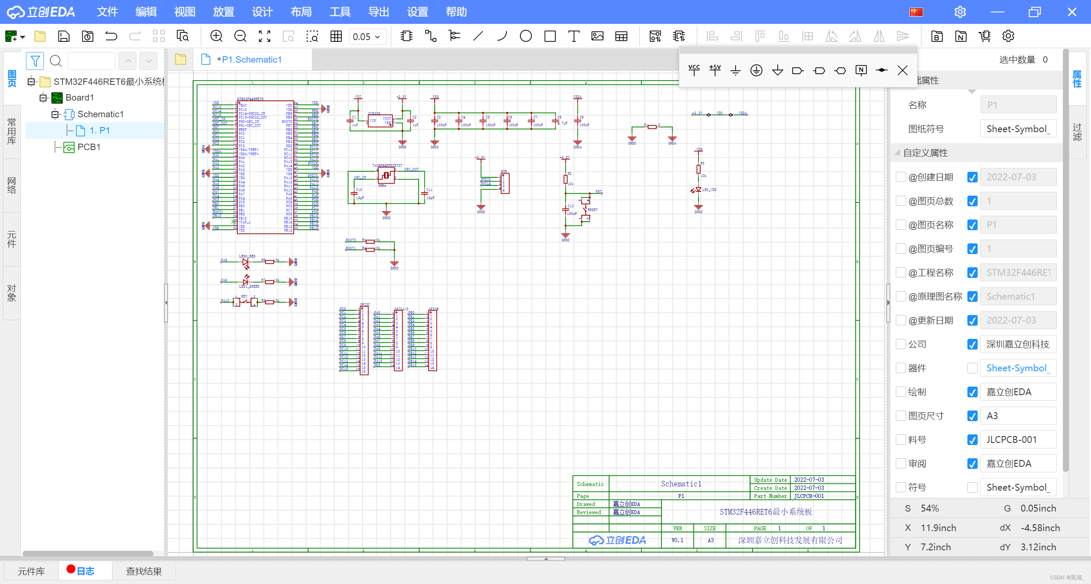Image resolution: width=1091 pixels, height=584 pixels.
Task: Select the wire drawing tool
Action: coord(430,36)
